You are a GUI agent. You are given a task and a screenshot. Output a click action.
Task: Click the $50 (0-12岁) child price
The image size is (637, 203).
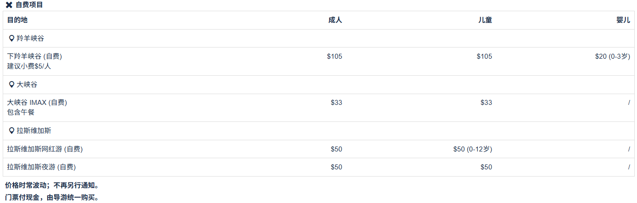[x=472, y=149]
